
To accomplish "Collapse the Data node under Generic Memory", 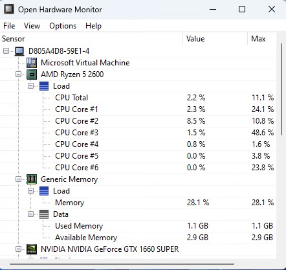I will click(31, 214).
